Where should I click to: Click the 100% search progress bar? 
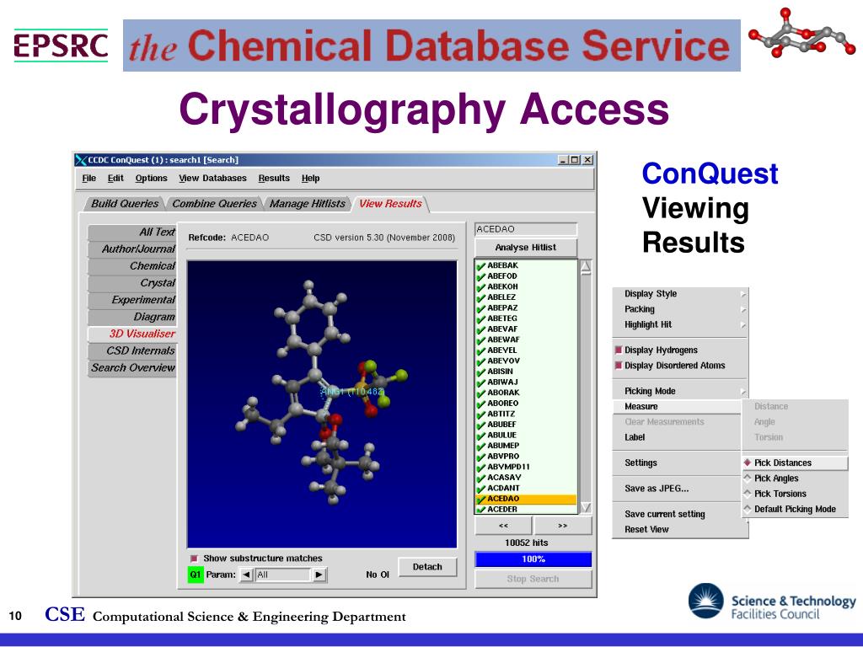tap(533, 559)
